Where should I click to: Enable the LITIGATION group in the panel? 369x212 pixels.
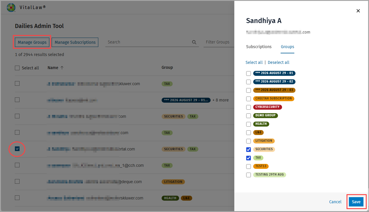pos(249,141)
